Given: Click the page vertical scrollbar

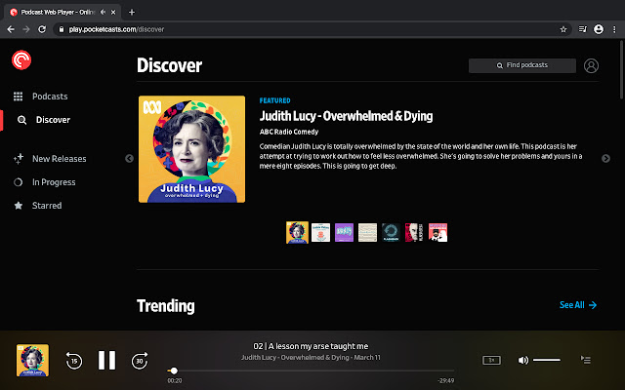Looking at the screenshot, I should coord(622,69).
